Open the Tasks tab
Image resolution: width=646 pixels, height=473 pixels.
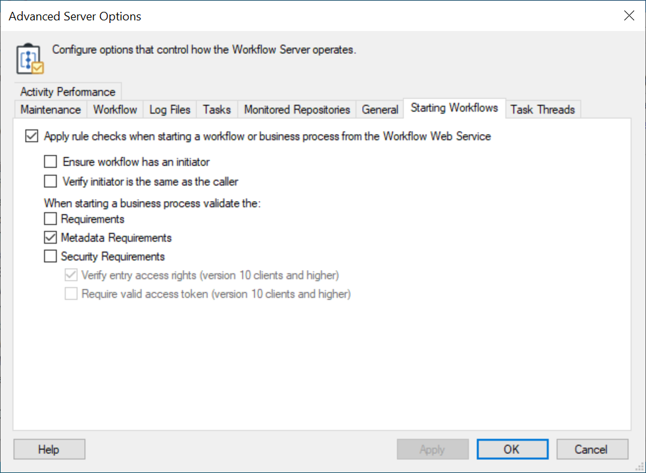click(x=217, y=110)
